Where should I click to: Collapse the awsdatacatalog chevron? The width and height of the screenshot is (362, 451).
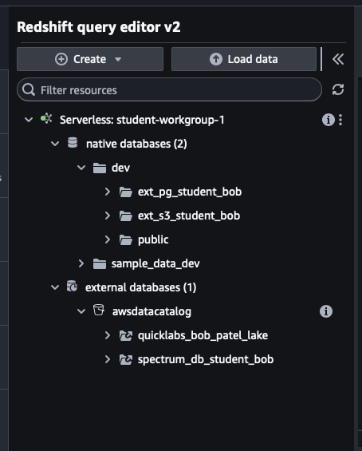click(81, 311)
